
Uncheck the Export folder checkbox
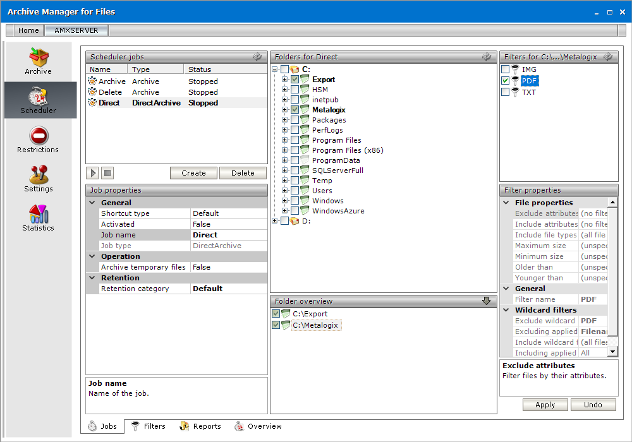(295, 80)
